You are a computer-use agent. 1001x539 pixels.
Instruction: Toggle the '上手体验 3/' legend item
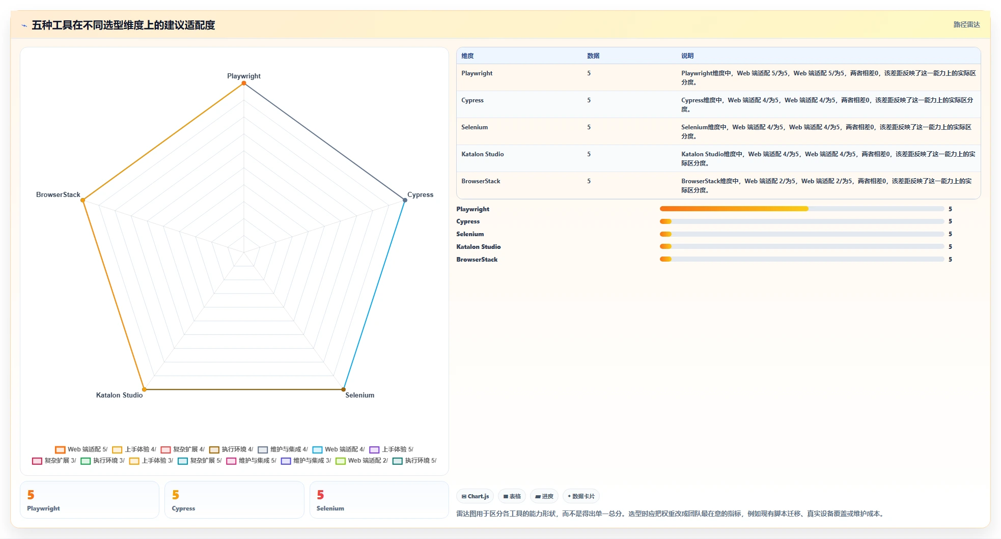(x=151, y=461)
